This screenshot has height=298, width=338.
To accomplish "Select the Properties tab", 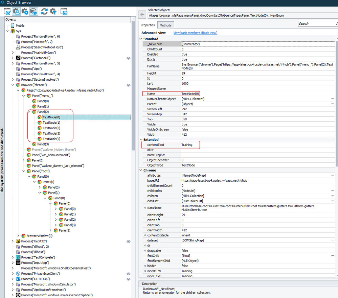I will coord(148,25).
